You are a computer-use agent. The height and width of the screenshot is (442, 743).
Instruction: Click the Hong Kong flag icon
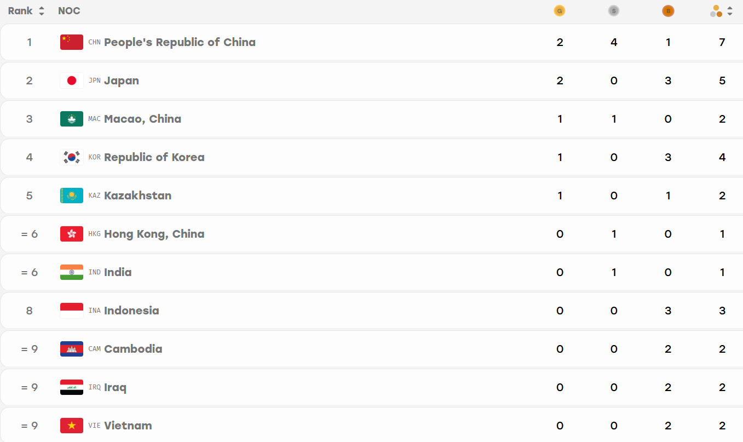click(72, 234)
